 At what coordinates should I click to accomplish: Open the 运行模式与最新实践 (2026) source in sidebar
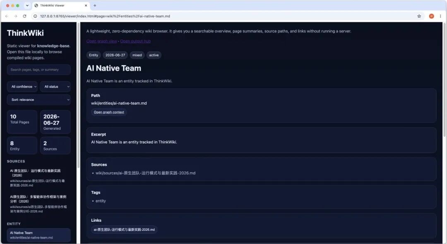pyautogui.click(x=39, y=178)
